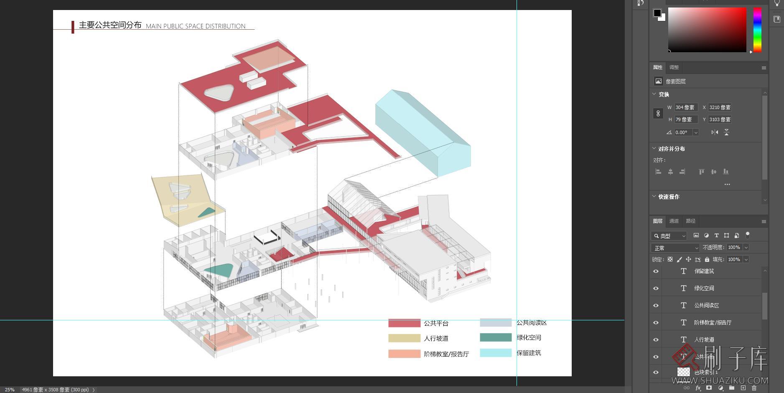
Task: Open the blend mode dropdown showing 正常
Action: coord(675,248)
